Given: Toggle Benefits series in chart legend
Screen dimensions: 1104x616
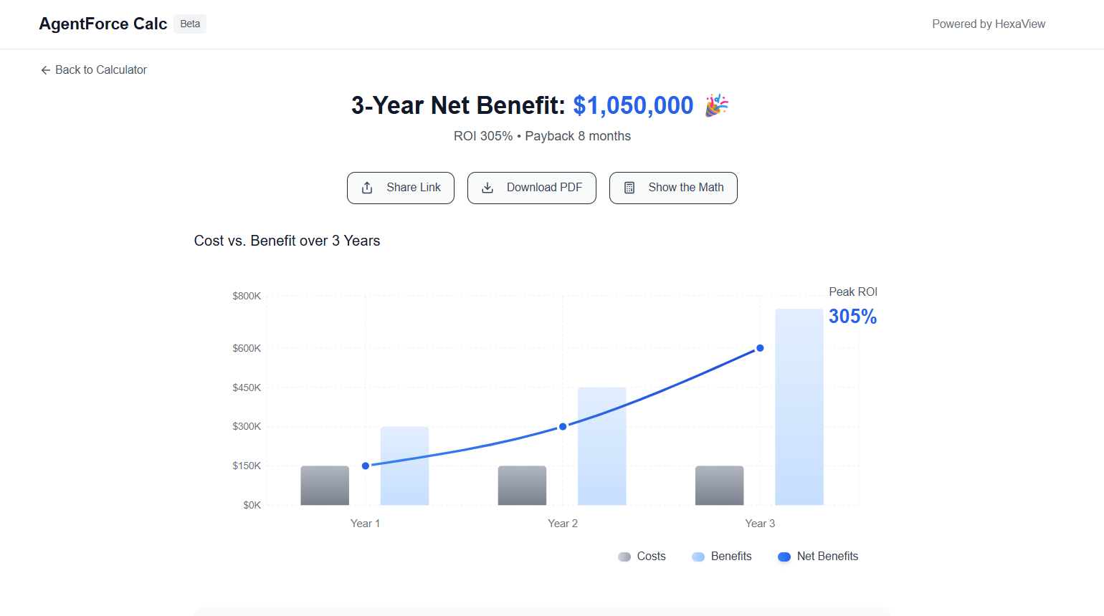Looking at the screenshot, I should [x=722, y=557].
